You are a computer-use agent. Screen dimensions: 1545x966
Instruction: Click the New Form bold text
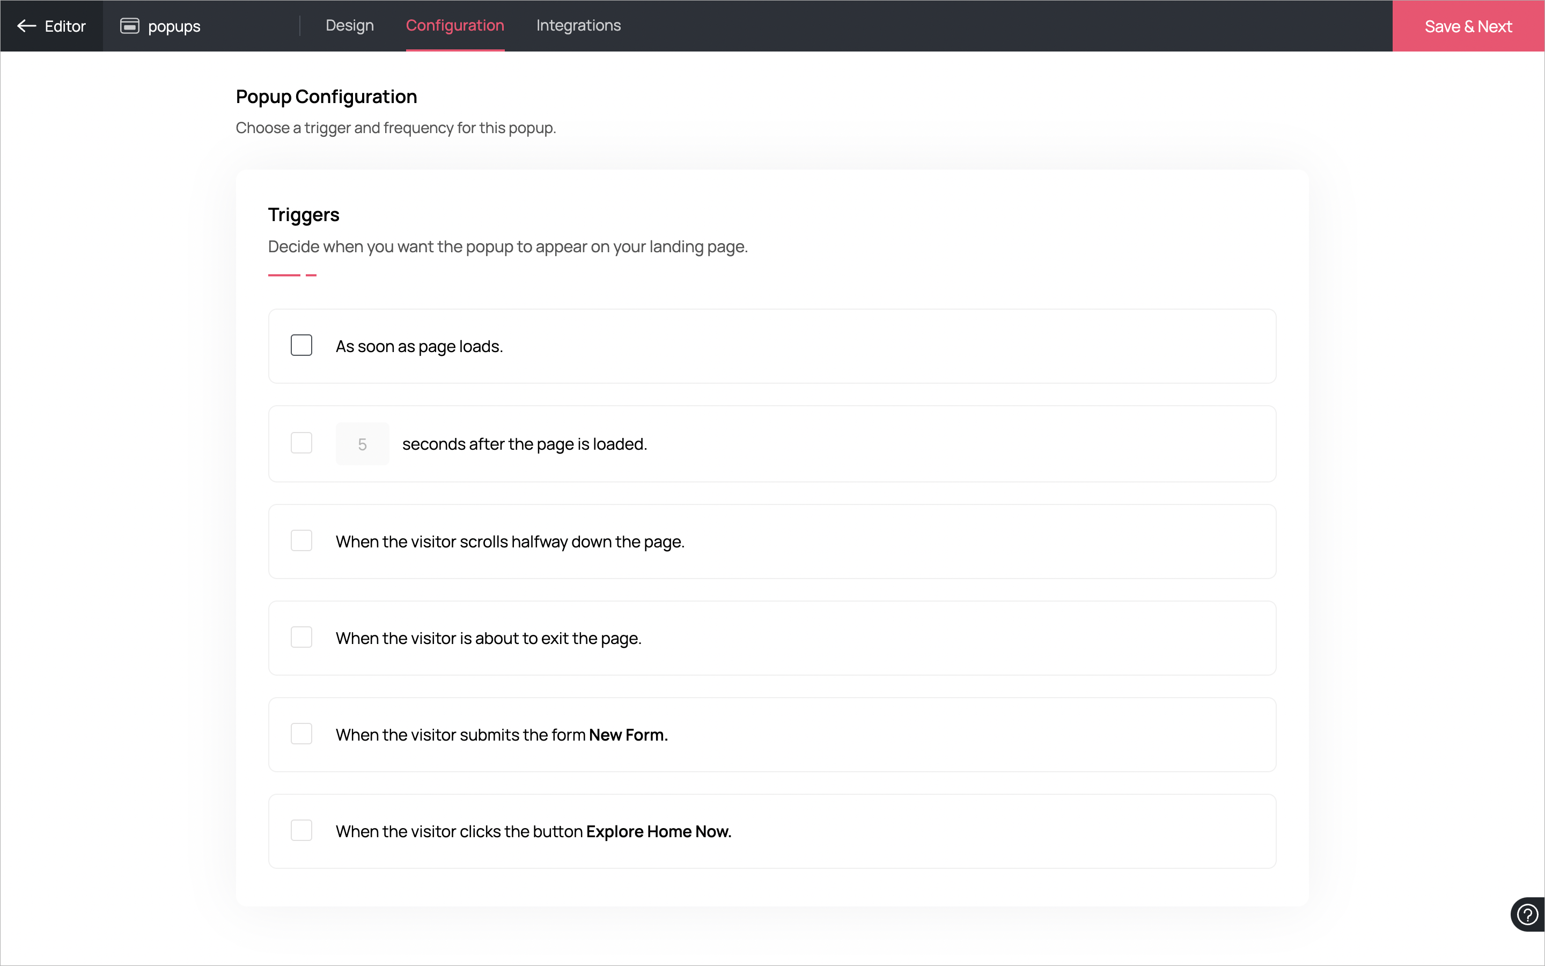pos(628,735)
